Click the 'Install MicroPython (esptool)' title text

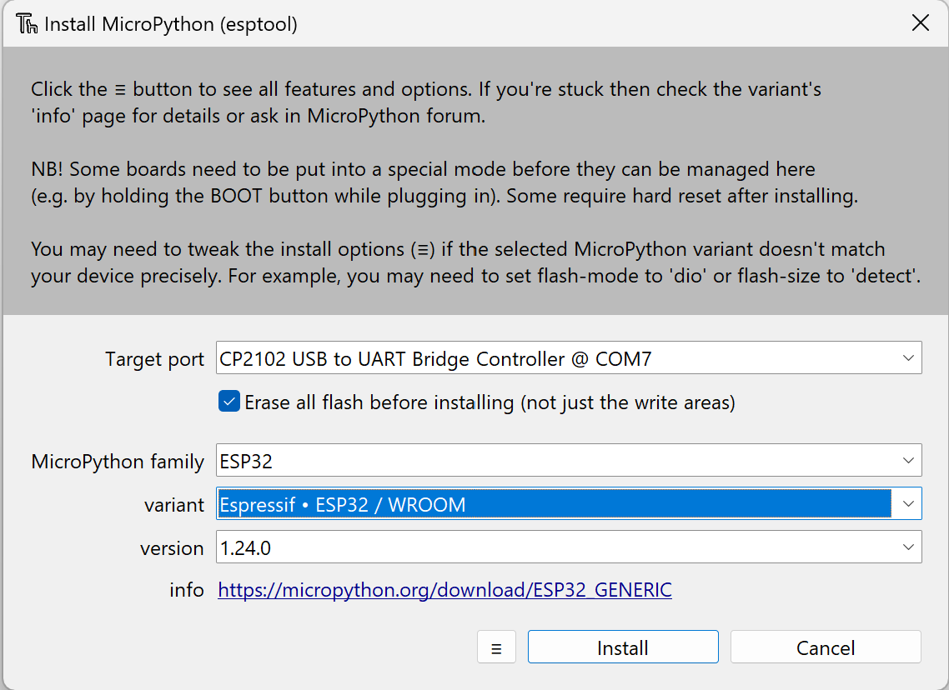[x=171, y=24]
